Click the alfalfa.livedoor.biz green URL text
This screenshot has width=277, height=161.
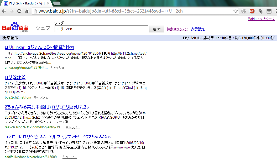tap(32, 157)
